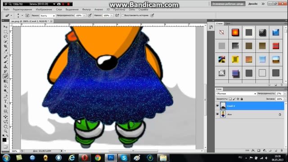Expand workspace switcher chevrons
288x162 pixels.
[x=263, y=4]
